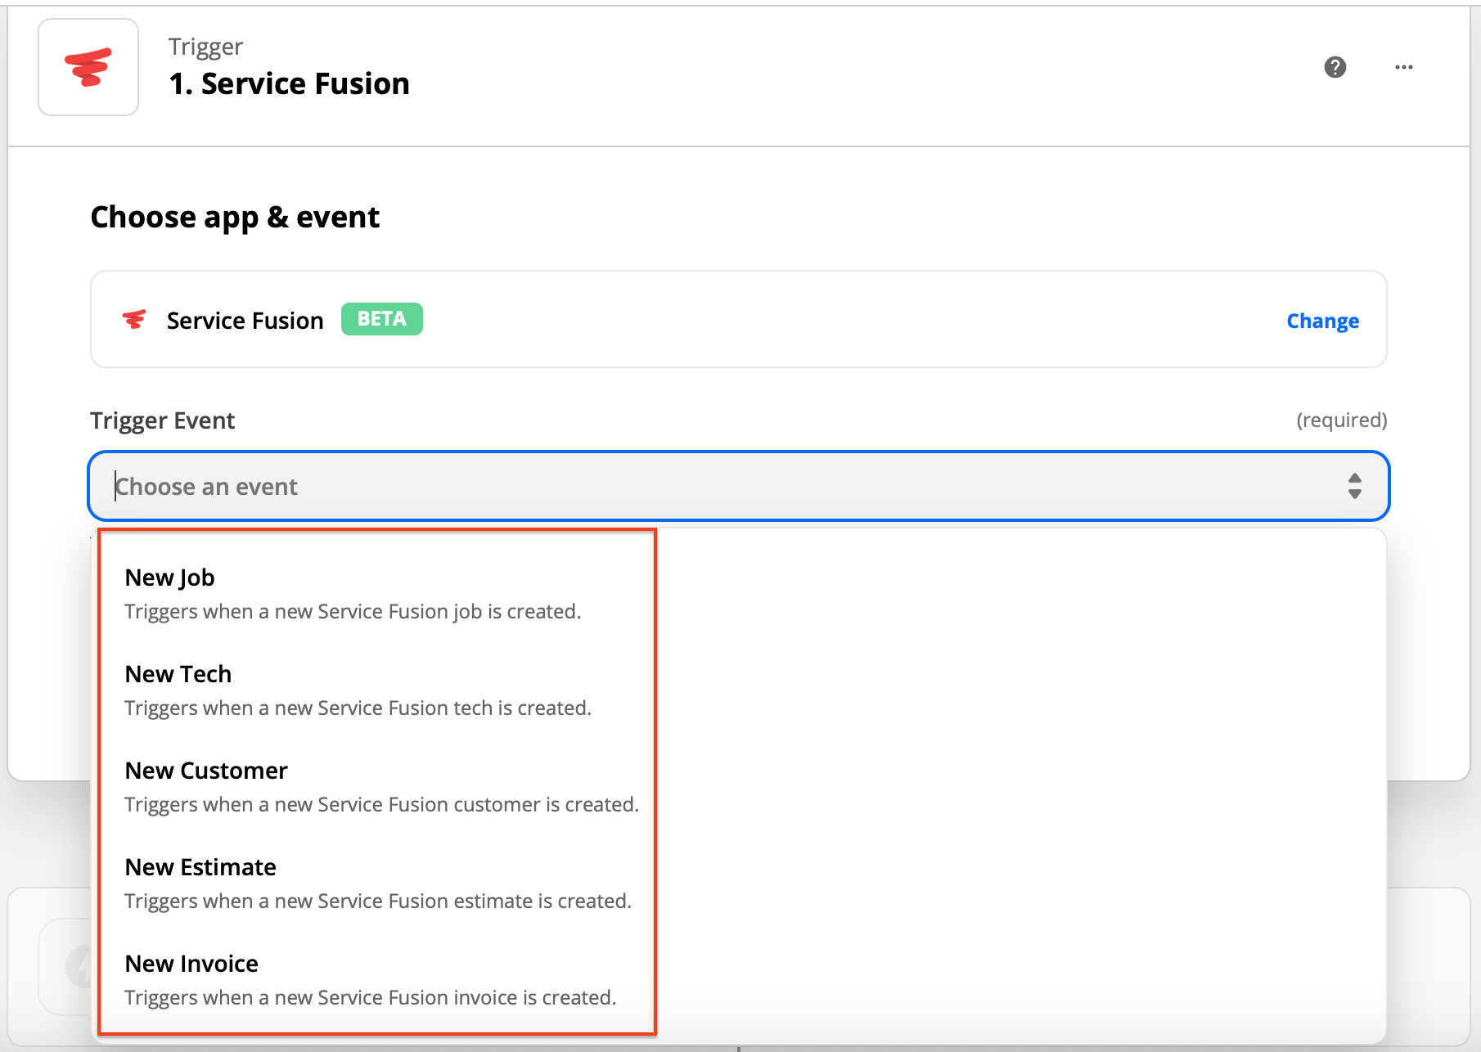Click the 1. Service Fusion step title

click(289, 83)
